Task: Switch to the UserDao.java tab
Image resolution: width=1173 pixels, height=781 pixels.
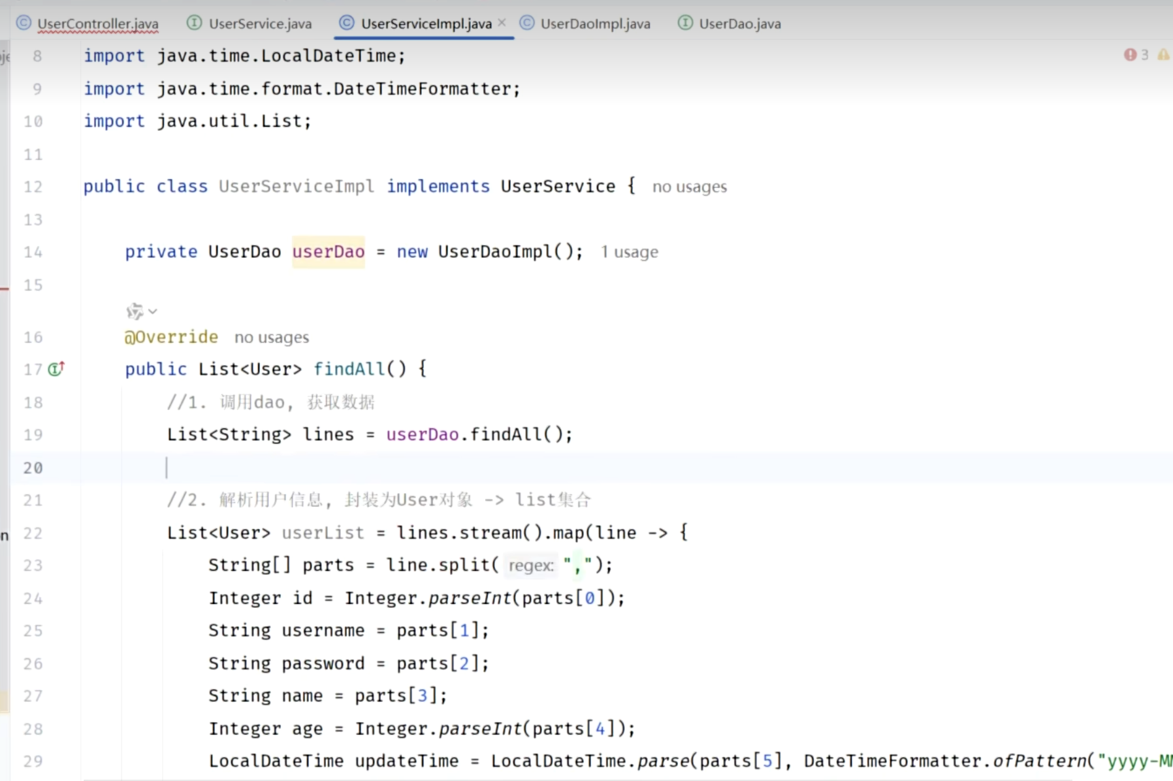Action: pos(739,24)
